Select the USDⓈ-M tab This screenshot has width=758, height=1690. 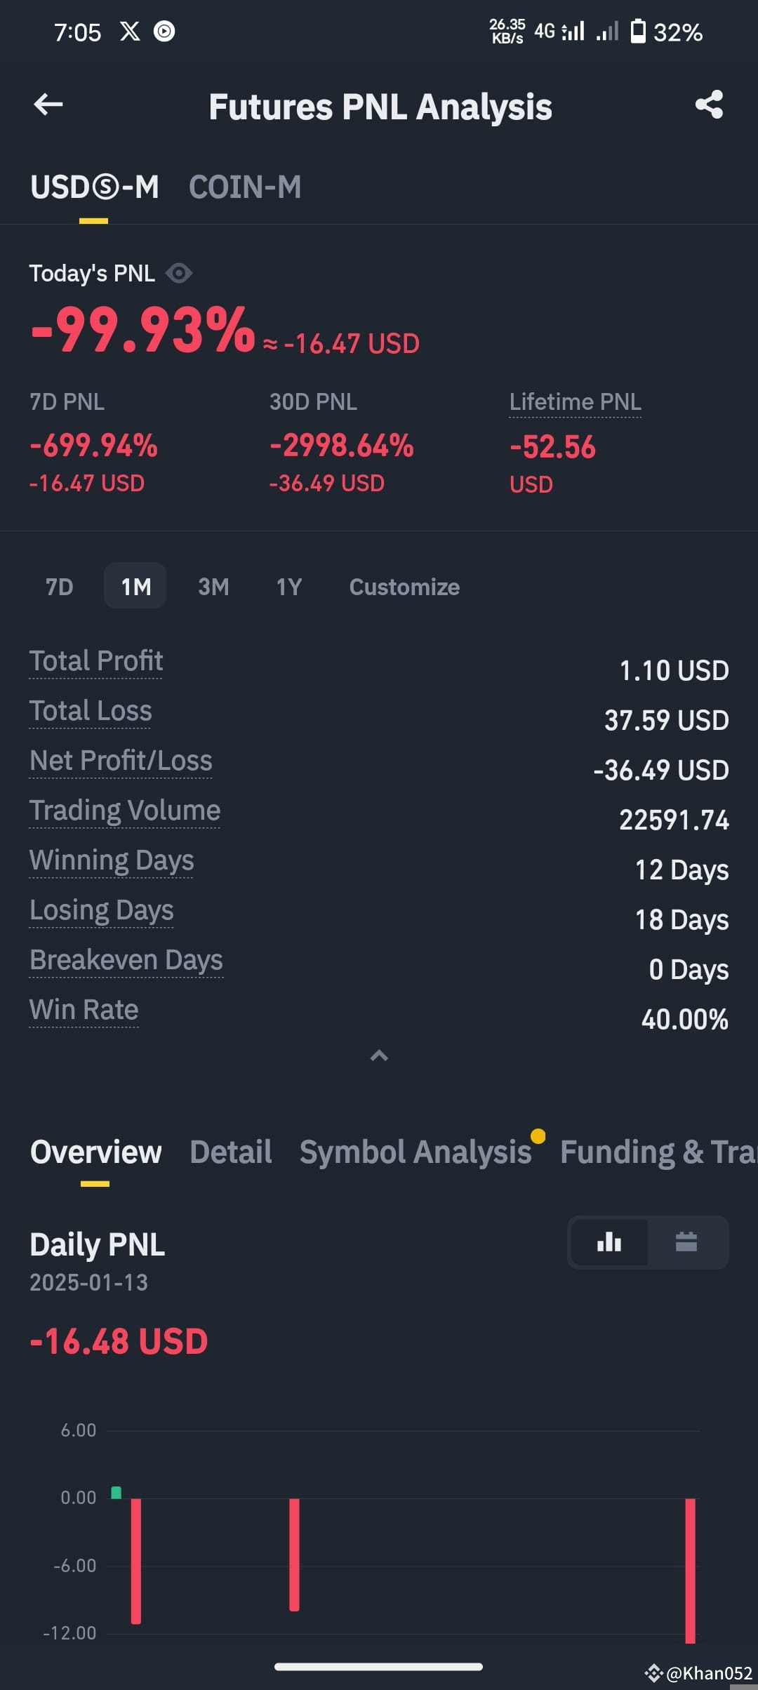(x=94, y=187)
